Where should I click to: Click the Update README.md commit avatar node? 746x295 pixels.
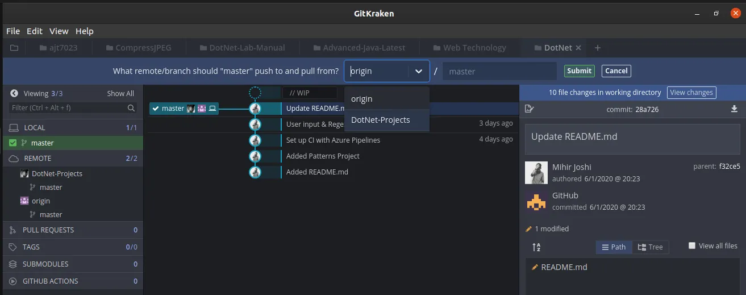[255, 108]
